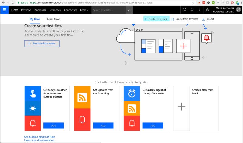The image size is (243, 143).
Task: Click the CNN card's alarm clock icon
Action: tap(132, 93)
